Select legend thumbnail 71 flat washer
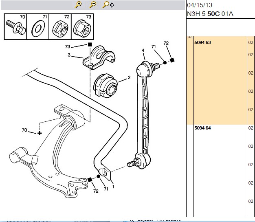255x222 pixels. (38, 26)
